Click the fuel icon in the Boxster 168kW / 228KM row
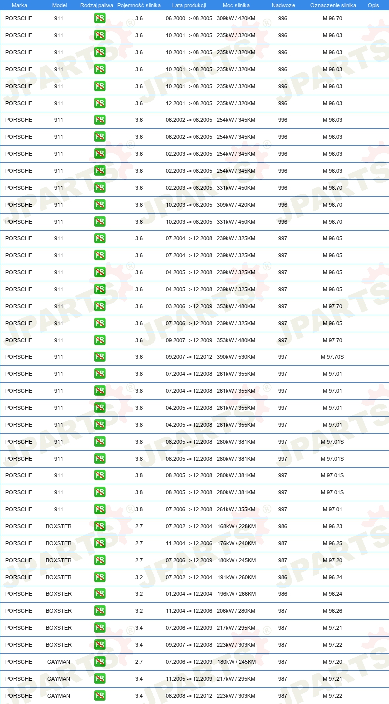Image resolution: width=389 pixels, height=704 pixels. tap(99, 527)
